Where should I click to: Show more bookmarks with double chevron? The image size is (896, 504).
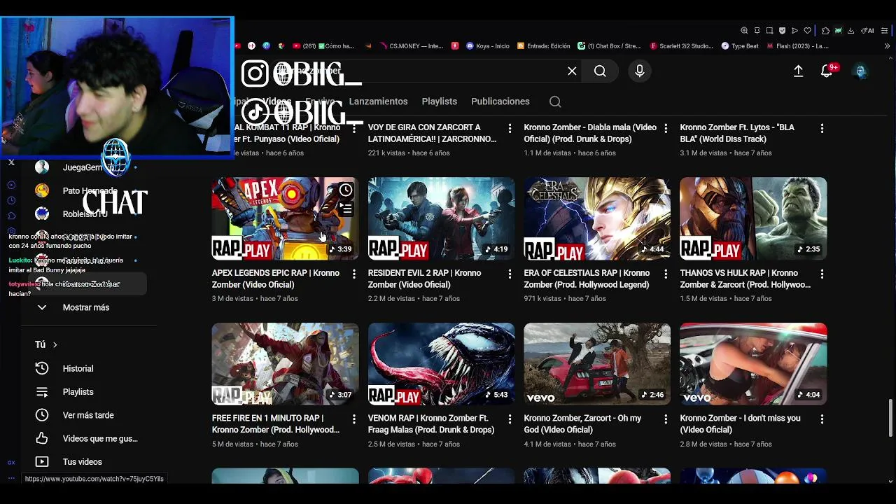point(887,46)
